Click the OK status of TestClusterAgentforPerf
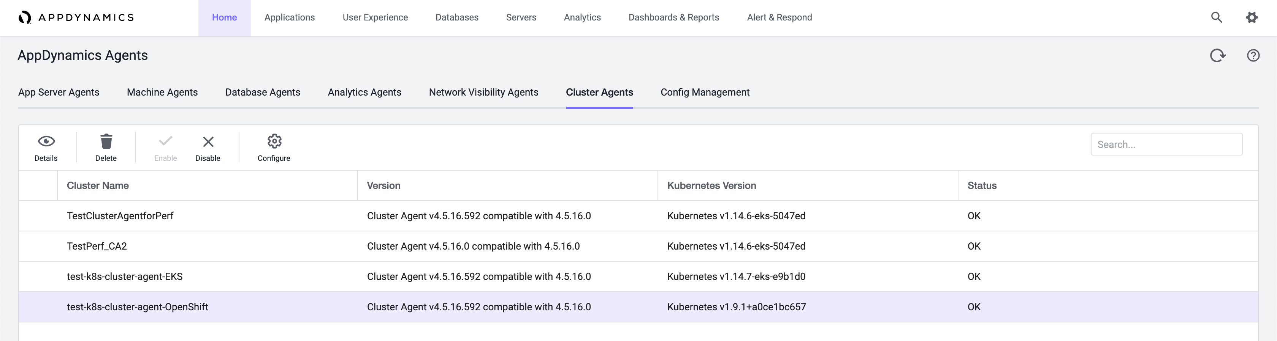Image resolution: width=1277 pixels, height=341 pixels. click(x=974, y=216)
